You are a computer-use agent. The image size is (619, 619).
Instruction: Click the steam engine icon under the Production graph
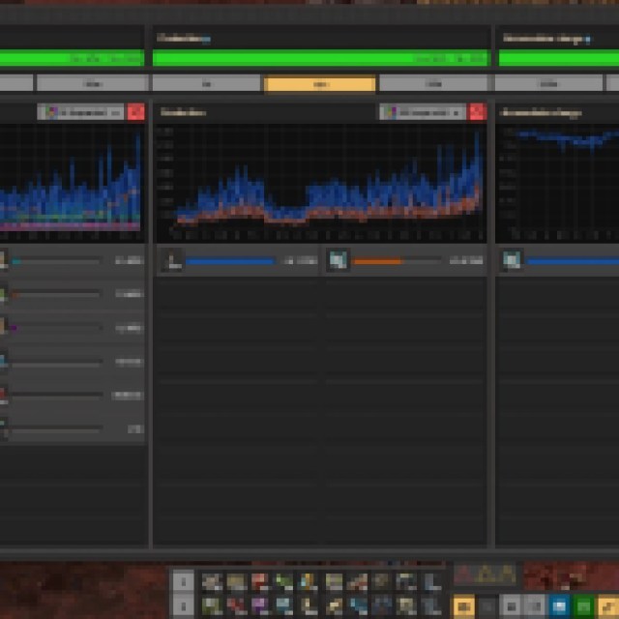pyautogui.click(x=172, y=260)
